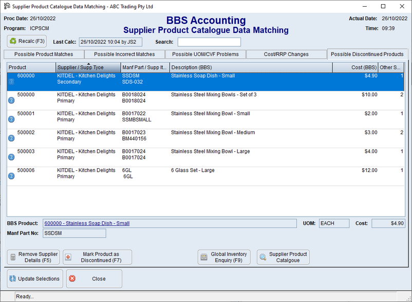The image size is (412, 302).
Task: Click the question mark icon for product 500000
Action: tap(11, 100)
